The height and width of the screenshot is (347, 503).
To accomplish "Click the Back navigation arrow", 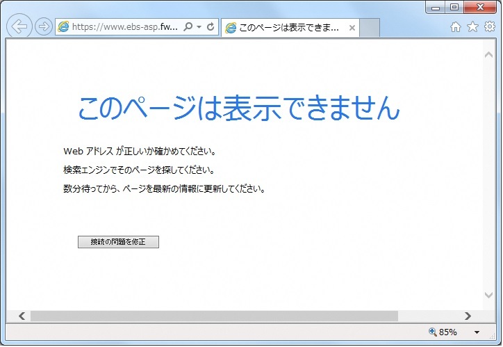I will [x=19, y=27].
